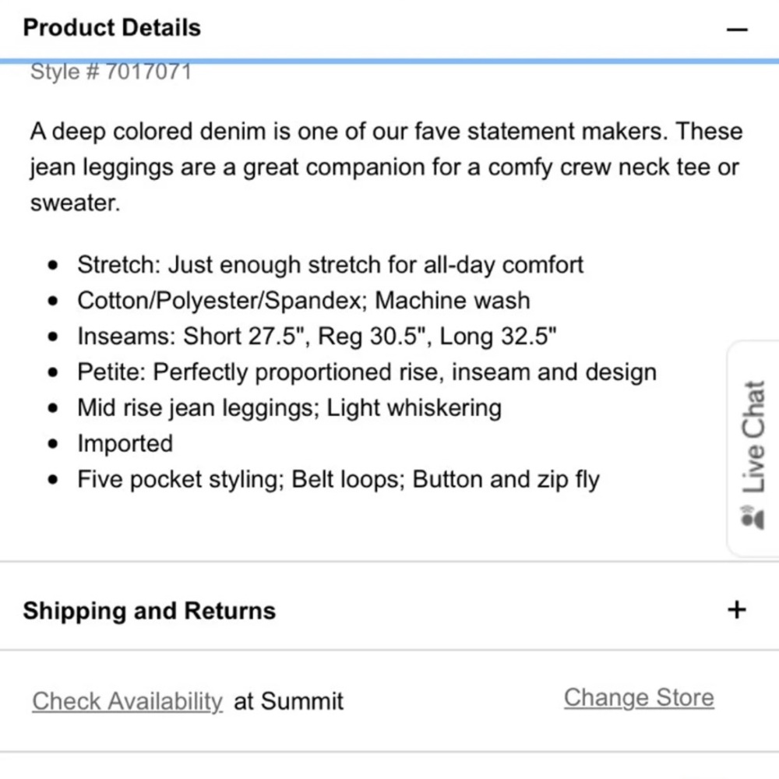Click the Five pocket styling bullet
Image resolution: width=779 pixels, height=779 pixels.
[x=338, y=479]
